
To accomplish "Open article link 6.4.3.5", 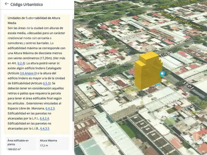I will click(x=45, y=128).
